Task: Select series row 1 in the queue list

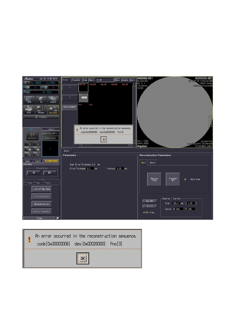Action: [x=70, y=87]
